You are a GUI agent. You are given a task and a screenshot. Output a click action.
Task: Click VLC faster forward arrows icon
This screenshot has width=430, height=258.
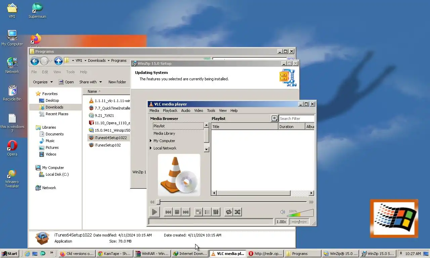point(311,202)
